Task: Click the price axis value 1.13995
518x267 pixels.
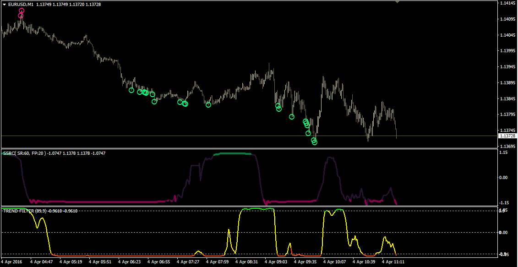Action: pos(507,51)
